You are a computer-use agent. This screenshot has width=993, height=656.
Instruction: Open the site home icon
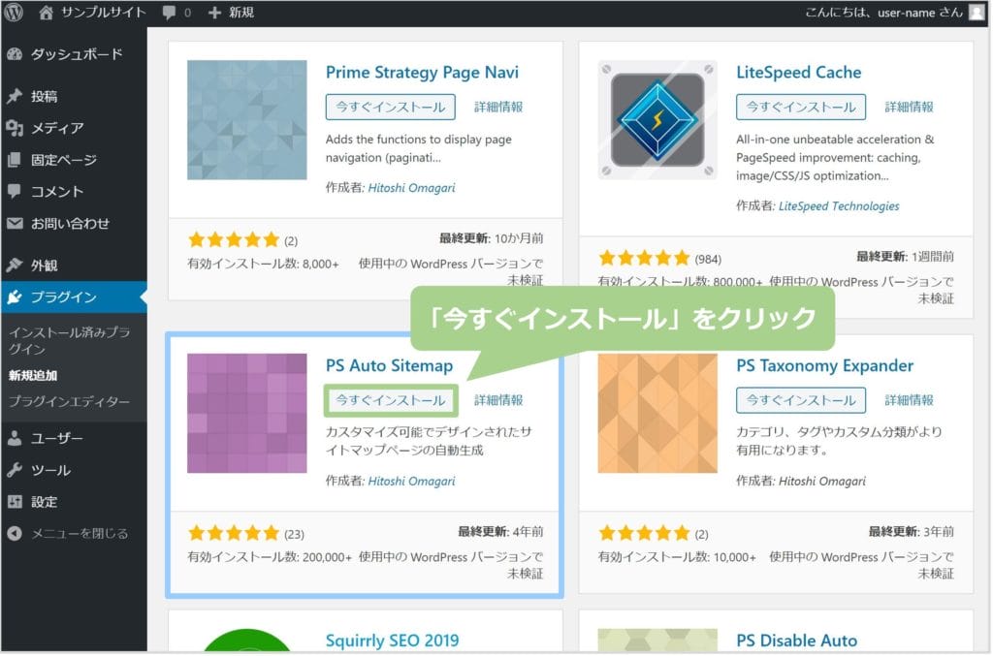46,12
